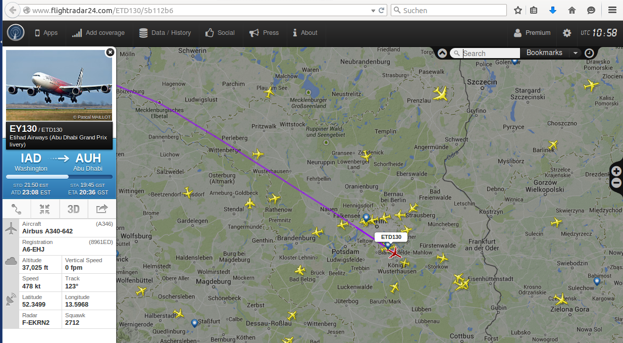Select the red ETD130 aircraft on map
623x343 pixels.
pyautogui.click(x=393, y=252)
